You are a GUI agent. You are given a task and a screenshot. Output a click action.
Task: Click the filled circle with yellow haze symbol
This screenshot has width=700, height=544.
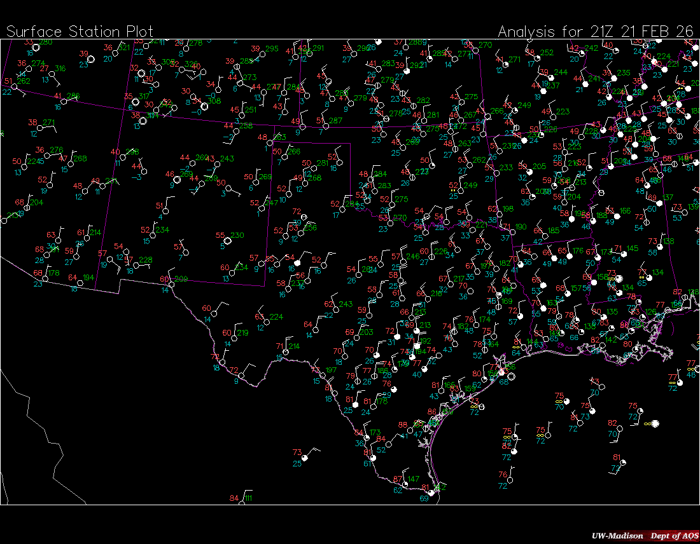(x=654, y=423)
